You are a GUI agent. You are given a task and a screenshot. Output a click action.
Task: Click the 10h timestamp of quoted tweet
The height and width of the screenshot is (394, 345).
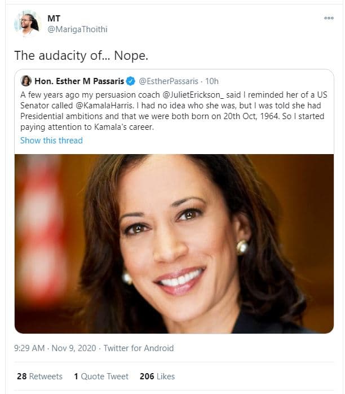[213, 81]
